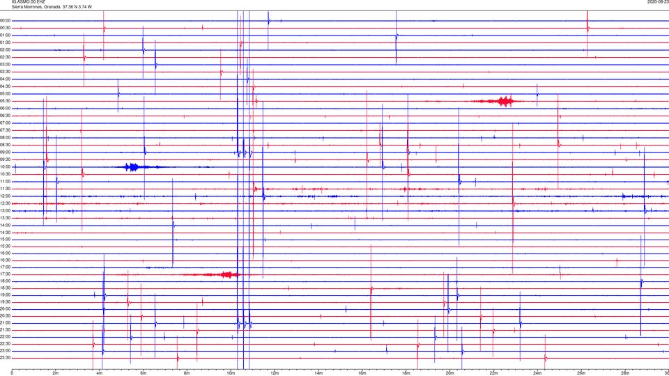669x376 pixels.
Task: Select the 08:30 time row label
Action: point(6,145)
